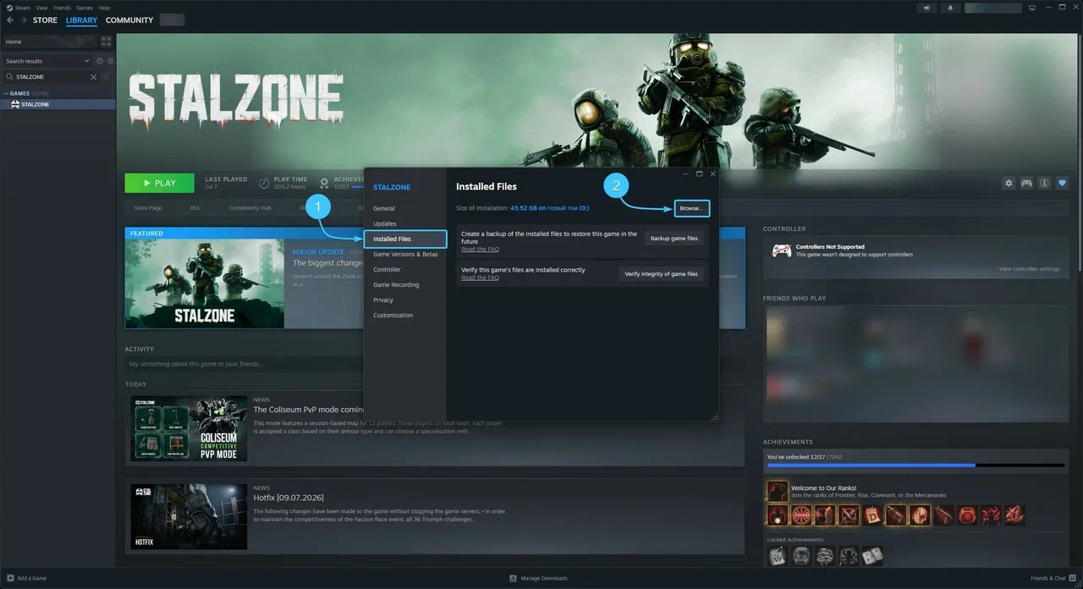Go to Library Home
The image size is (1083, 589).
pyautogui.click(x=49, y=41)
